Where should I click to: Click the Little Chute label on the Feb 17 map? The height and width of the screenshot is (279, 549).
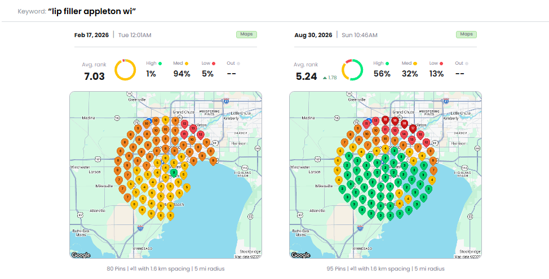[241, 113]
